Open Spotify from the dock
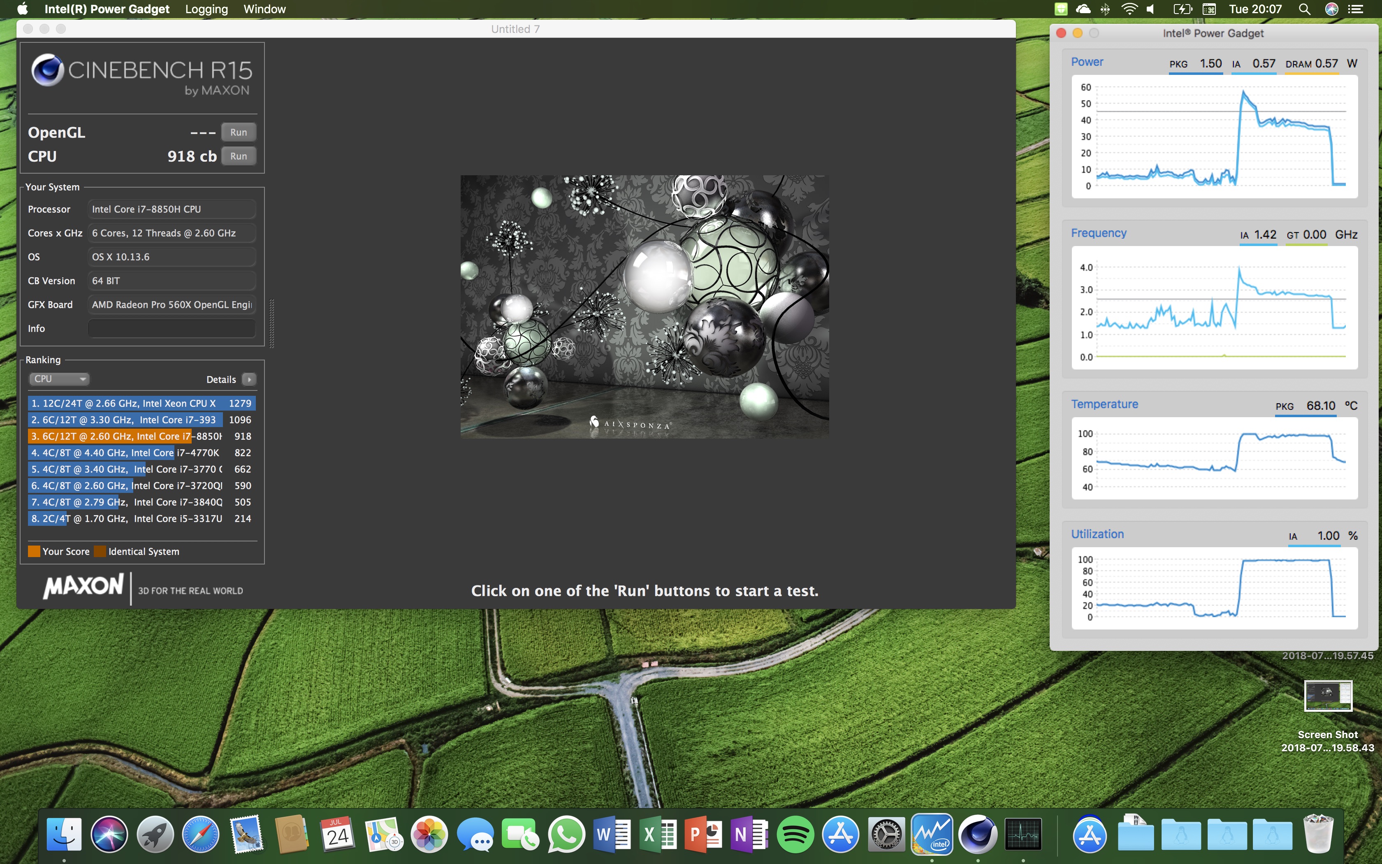Viewport: 1382px width, 864px height. (795, 834)
